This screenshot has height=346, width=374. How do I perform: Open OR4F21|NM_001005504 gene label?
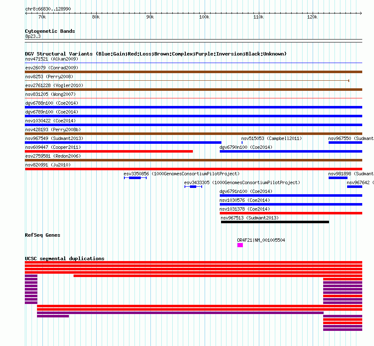[x=261, y=240]
